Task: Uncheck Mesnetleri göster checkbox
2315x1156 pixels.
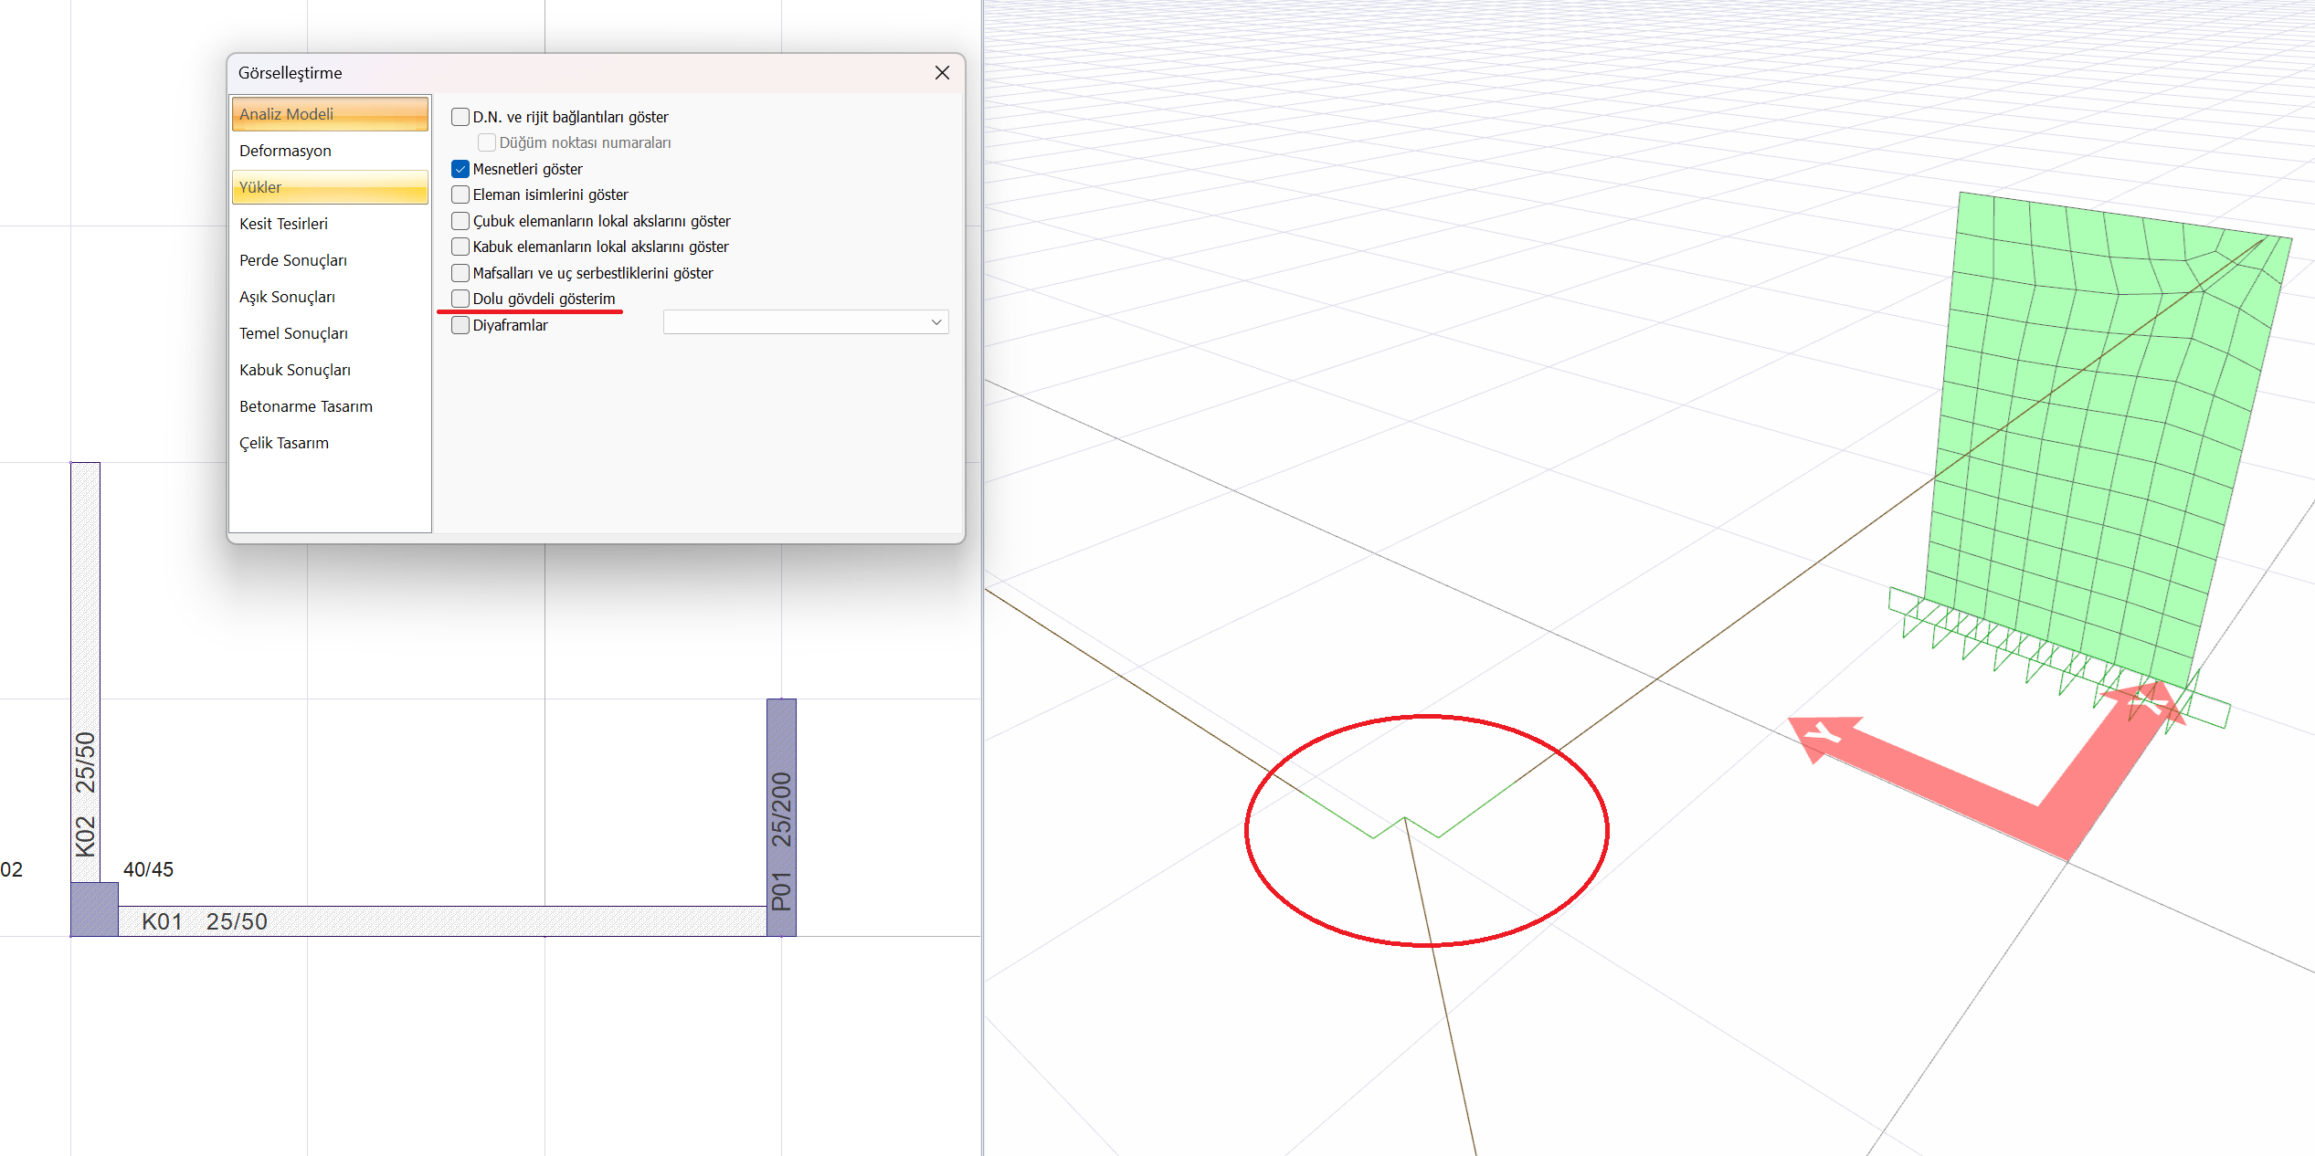Action: pyautogui.click(x=460, y=169)
